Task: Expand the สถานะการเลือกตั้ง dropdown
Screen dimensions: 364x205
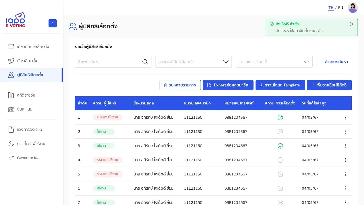Action: point(274,62)
